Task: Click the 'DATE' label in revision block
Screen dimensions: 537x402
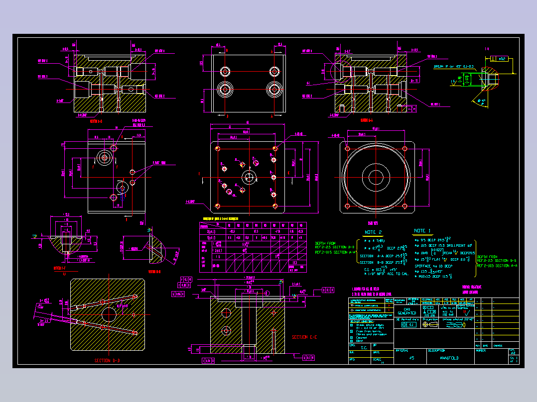Action: (485, 346)
